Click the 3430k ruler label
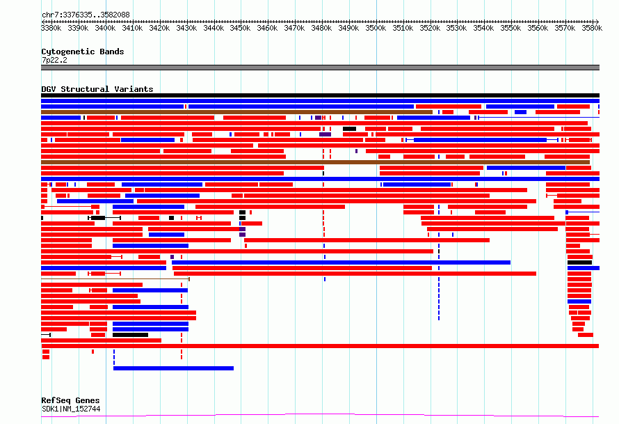619x424 pixels. pos(186,28)
